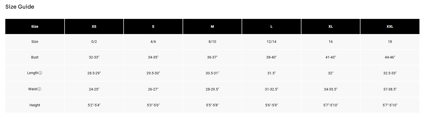Click the Size Guide heading
Viewport: 425px width, 122px height.
(20, 7)
